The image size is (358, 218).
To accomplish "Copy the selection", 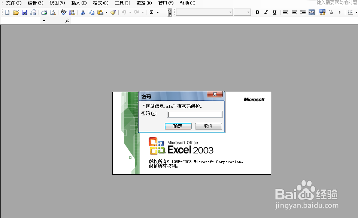I will [91, 12].
